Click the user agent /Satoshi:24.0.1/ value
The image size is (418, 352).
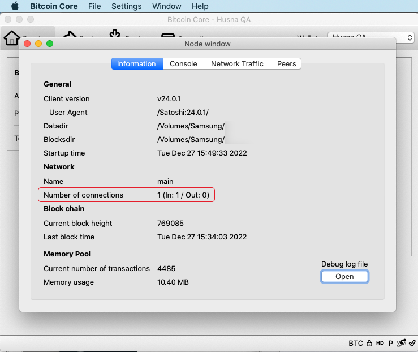tap(183, 113)
